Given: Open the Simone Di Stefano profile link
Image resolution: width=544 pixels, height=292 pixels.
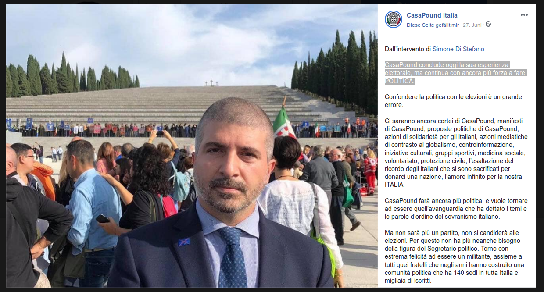Looking at the screenshot, I should pos(458,49).
